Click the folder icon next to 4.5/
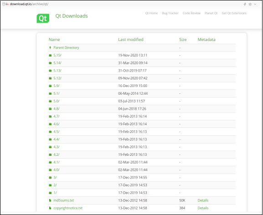This screenshot has height=215, width=263. [x=50, y=132]
